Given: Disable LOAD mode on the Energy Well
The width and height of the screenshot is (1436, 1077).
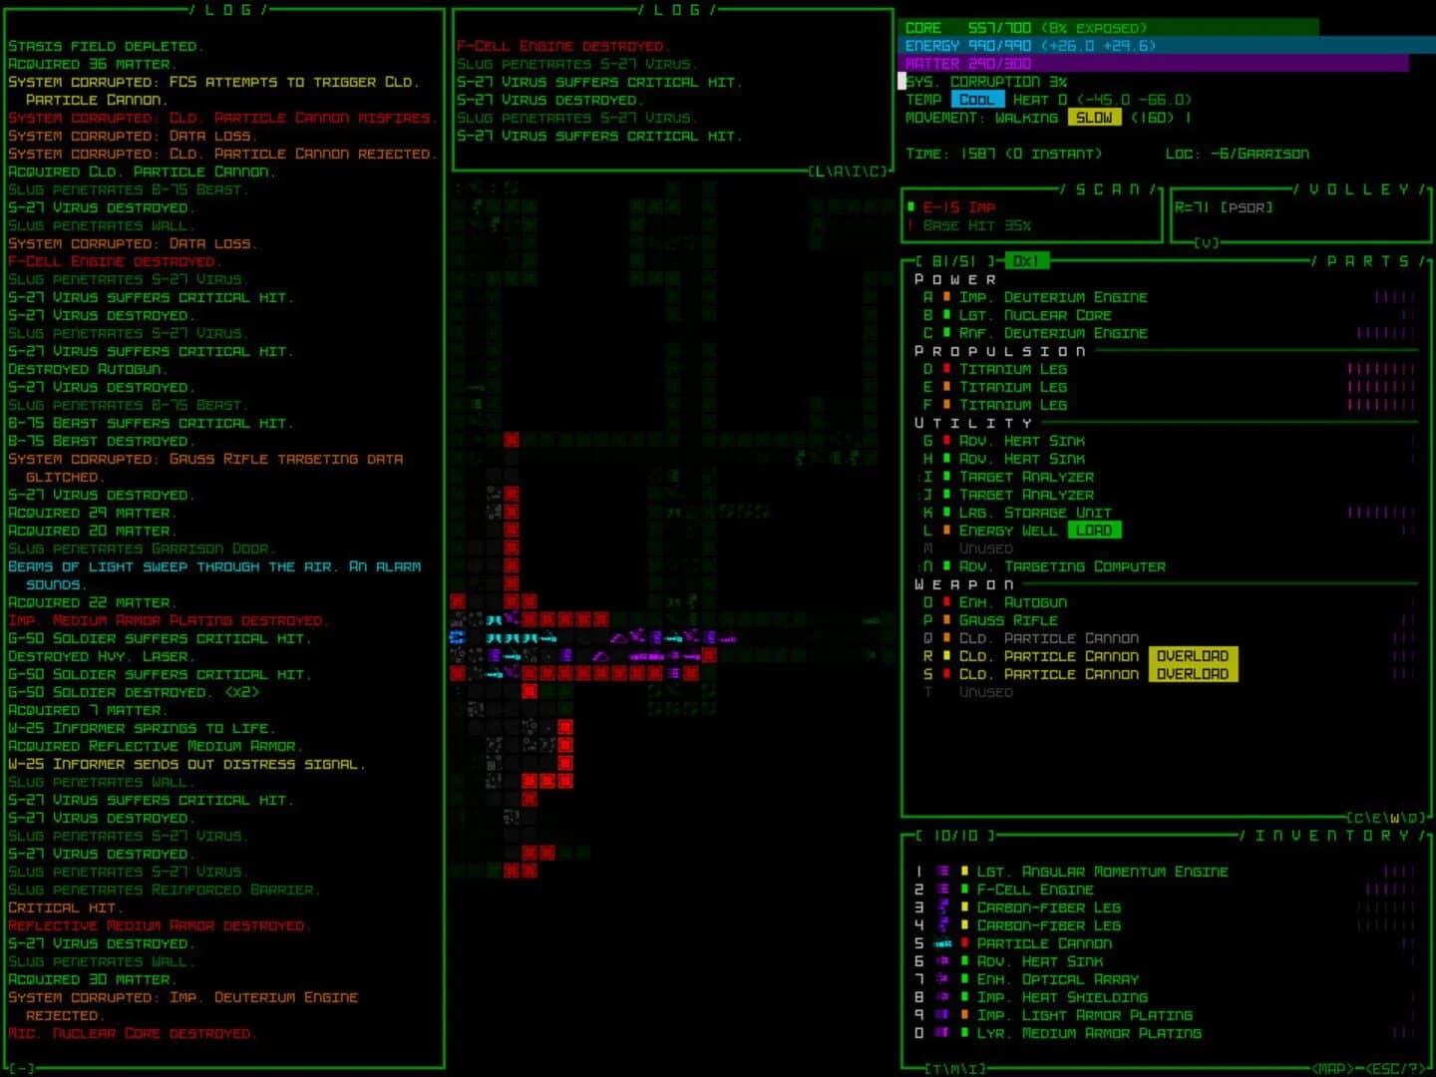Looking at the screenshot, I should pos(1094,530).
